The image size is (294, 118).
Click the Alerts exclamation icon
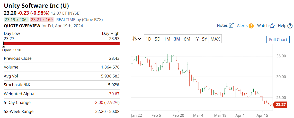pyautogui.click(x=251, y=26)
